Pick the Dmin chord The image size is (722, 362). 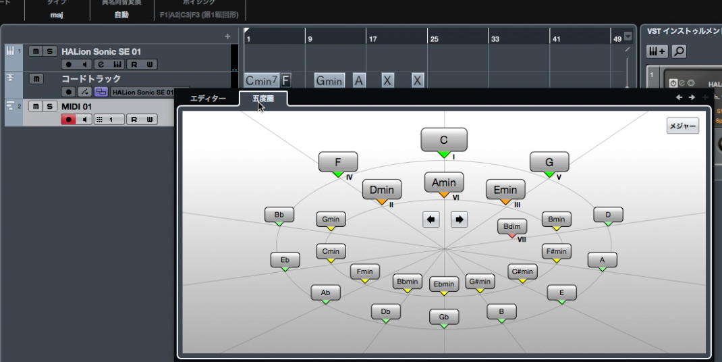pyautogui.click(x=382, y=190)
